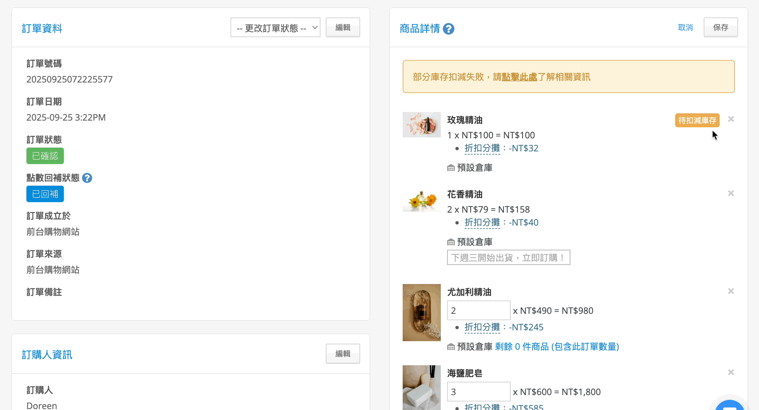Click the 訂單備註 label

[x=44, y=292]
